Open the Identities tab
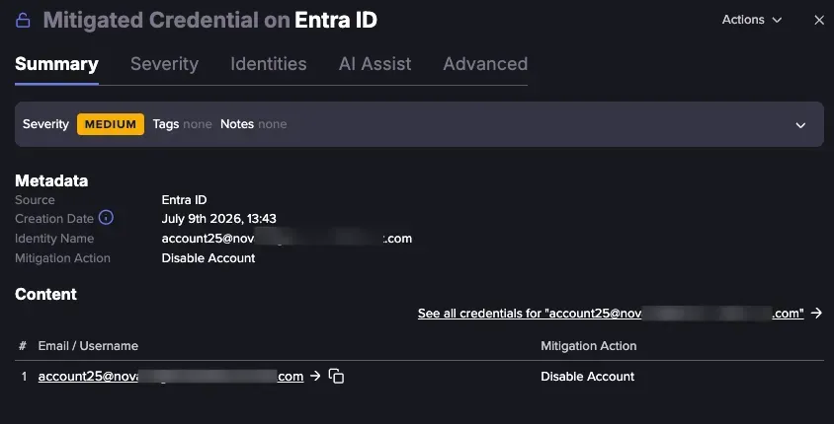The width and height of the screenshot is (834, 424). pos(268,64)
